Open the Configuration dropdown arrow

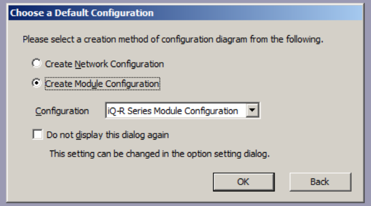coord(252,110)
